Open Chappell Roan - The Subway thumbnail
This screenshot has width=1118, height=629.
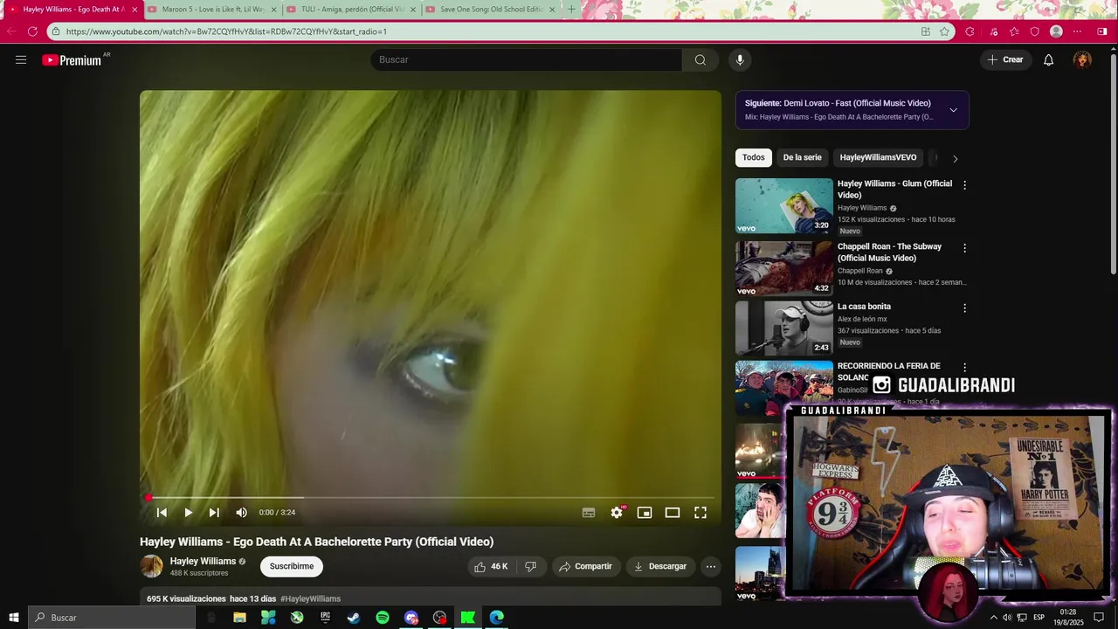point(784,269)
